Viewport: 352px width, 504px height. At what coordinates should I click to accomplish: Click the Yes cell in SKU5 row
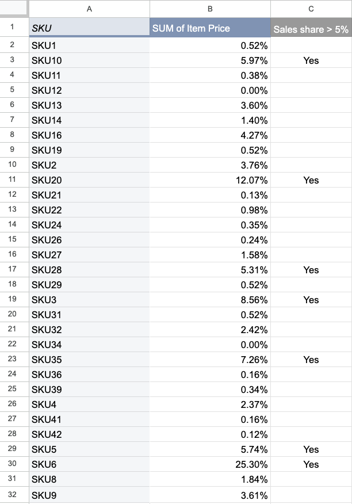click(311, 449)
